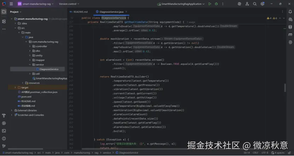
Task: Click the UTF-8 encoding in status bar
Action: [265, 153]
